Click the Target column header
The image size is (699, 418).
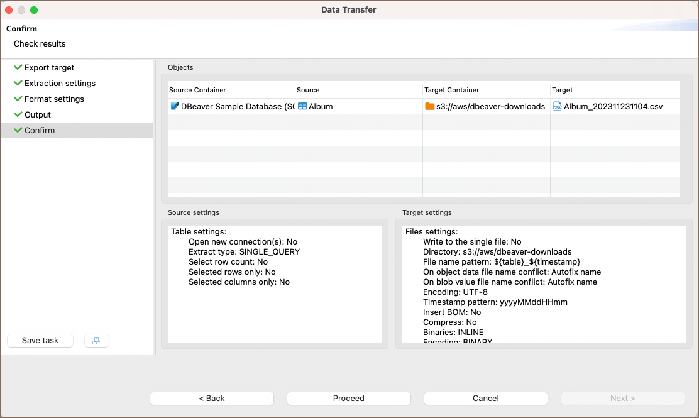click(563, 90)
